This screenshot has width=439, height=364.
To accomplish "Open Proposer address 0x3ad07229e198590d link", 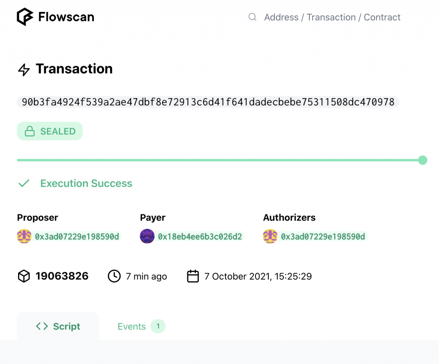I will click(x=77, y=236).
